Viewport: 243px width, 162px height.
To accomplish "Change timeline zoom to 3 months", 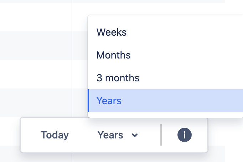I will [118, 78].
